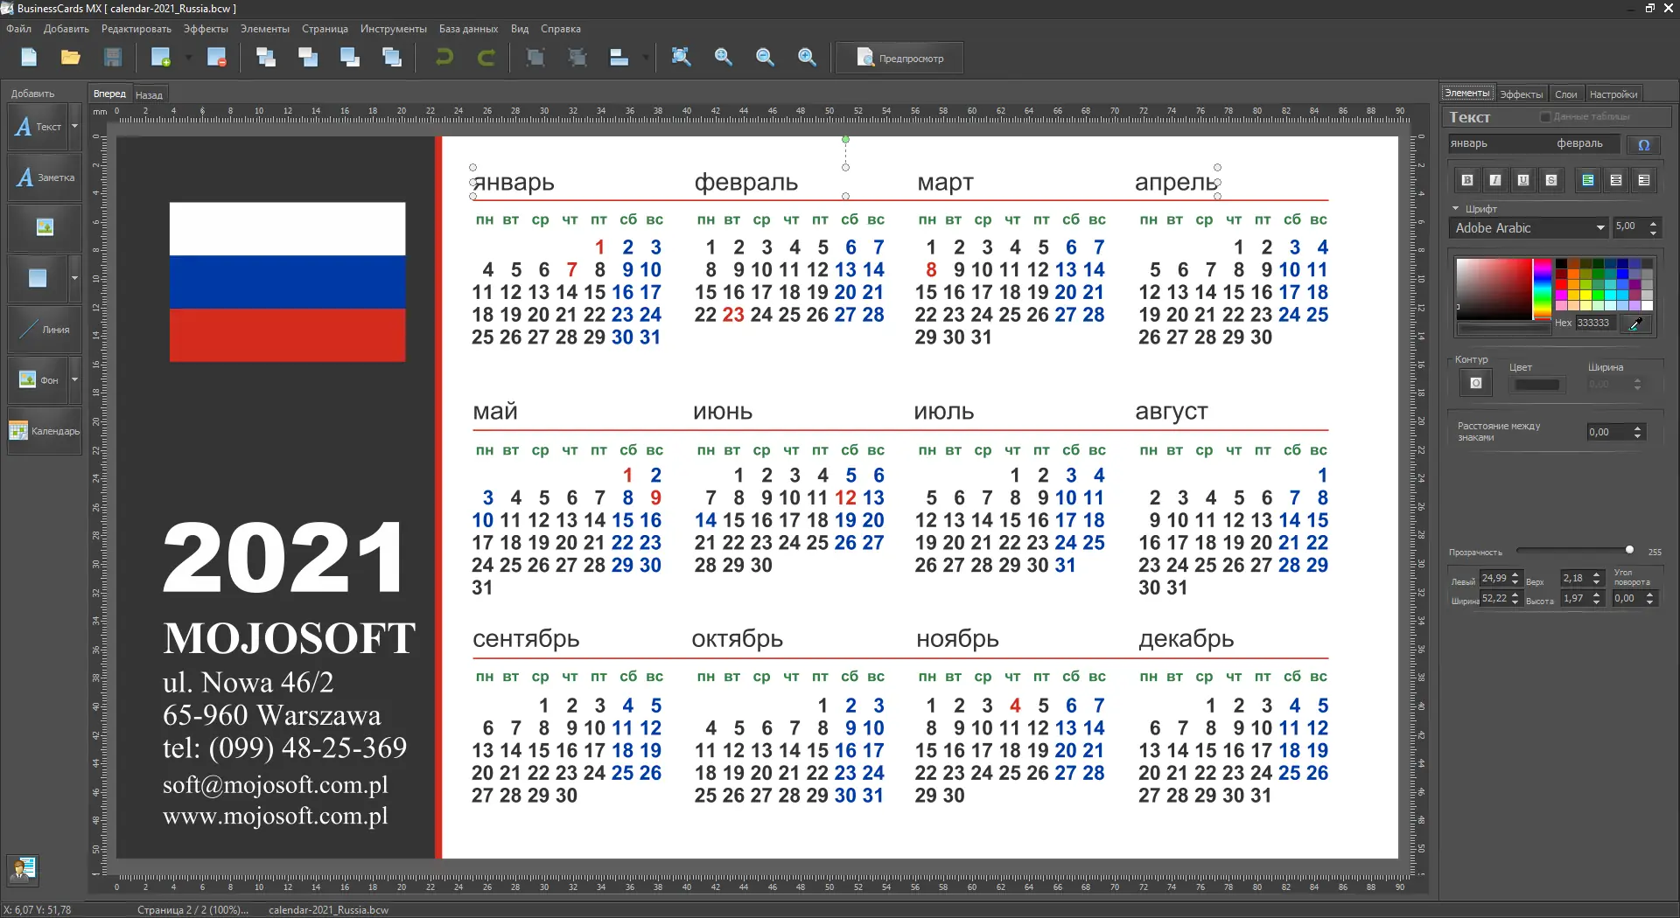Open the Редактировать menu
The image size is (1680, 918).
pos(136,29)
